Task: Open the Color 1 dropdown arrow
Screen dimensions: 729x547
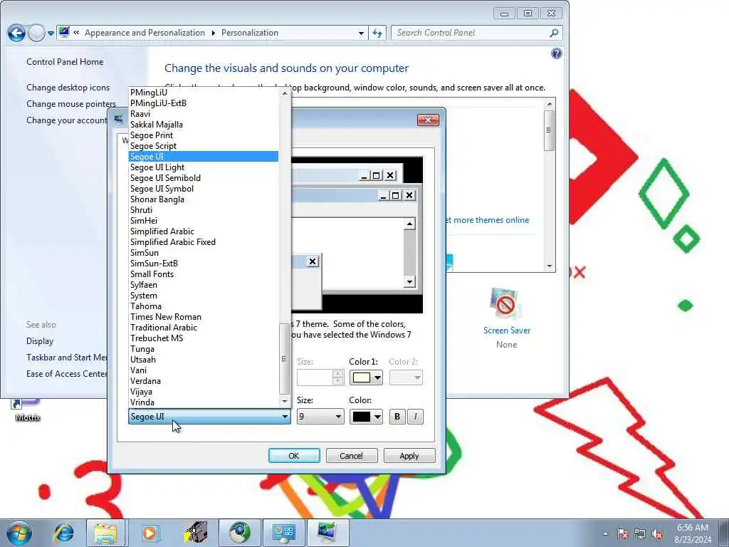Action: click(x=377, y=377)
